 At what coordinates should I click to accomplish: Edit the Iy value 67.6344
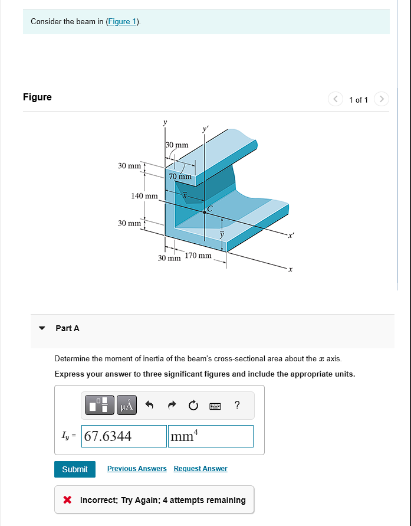pyautogui.click(x=124, y=436)
